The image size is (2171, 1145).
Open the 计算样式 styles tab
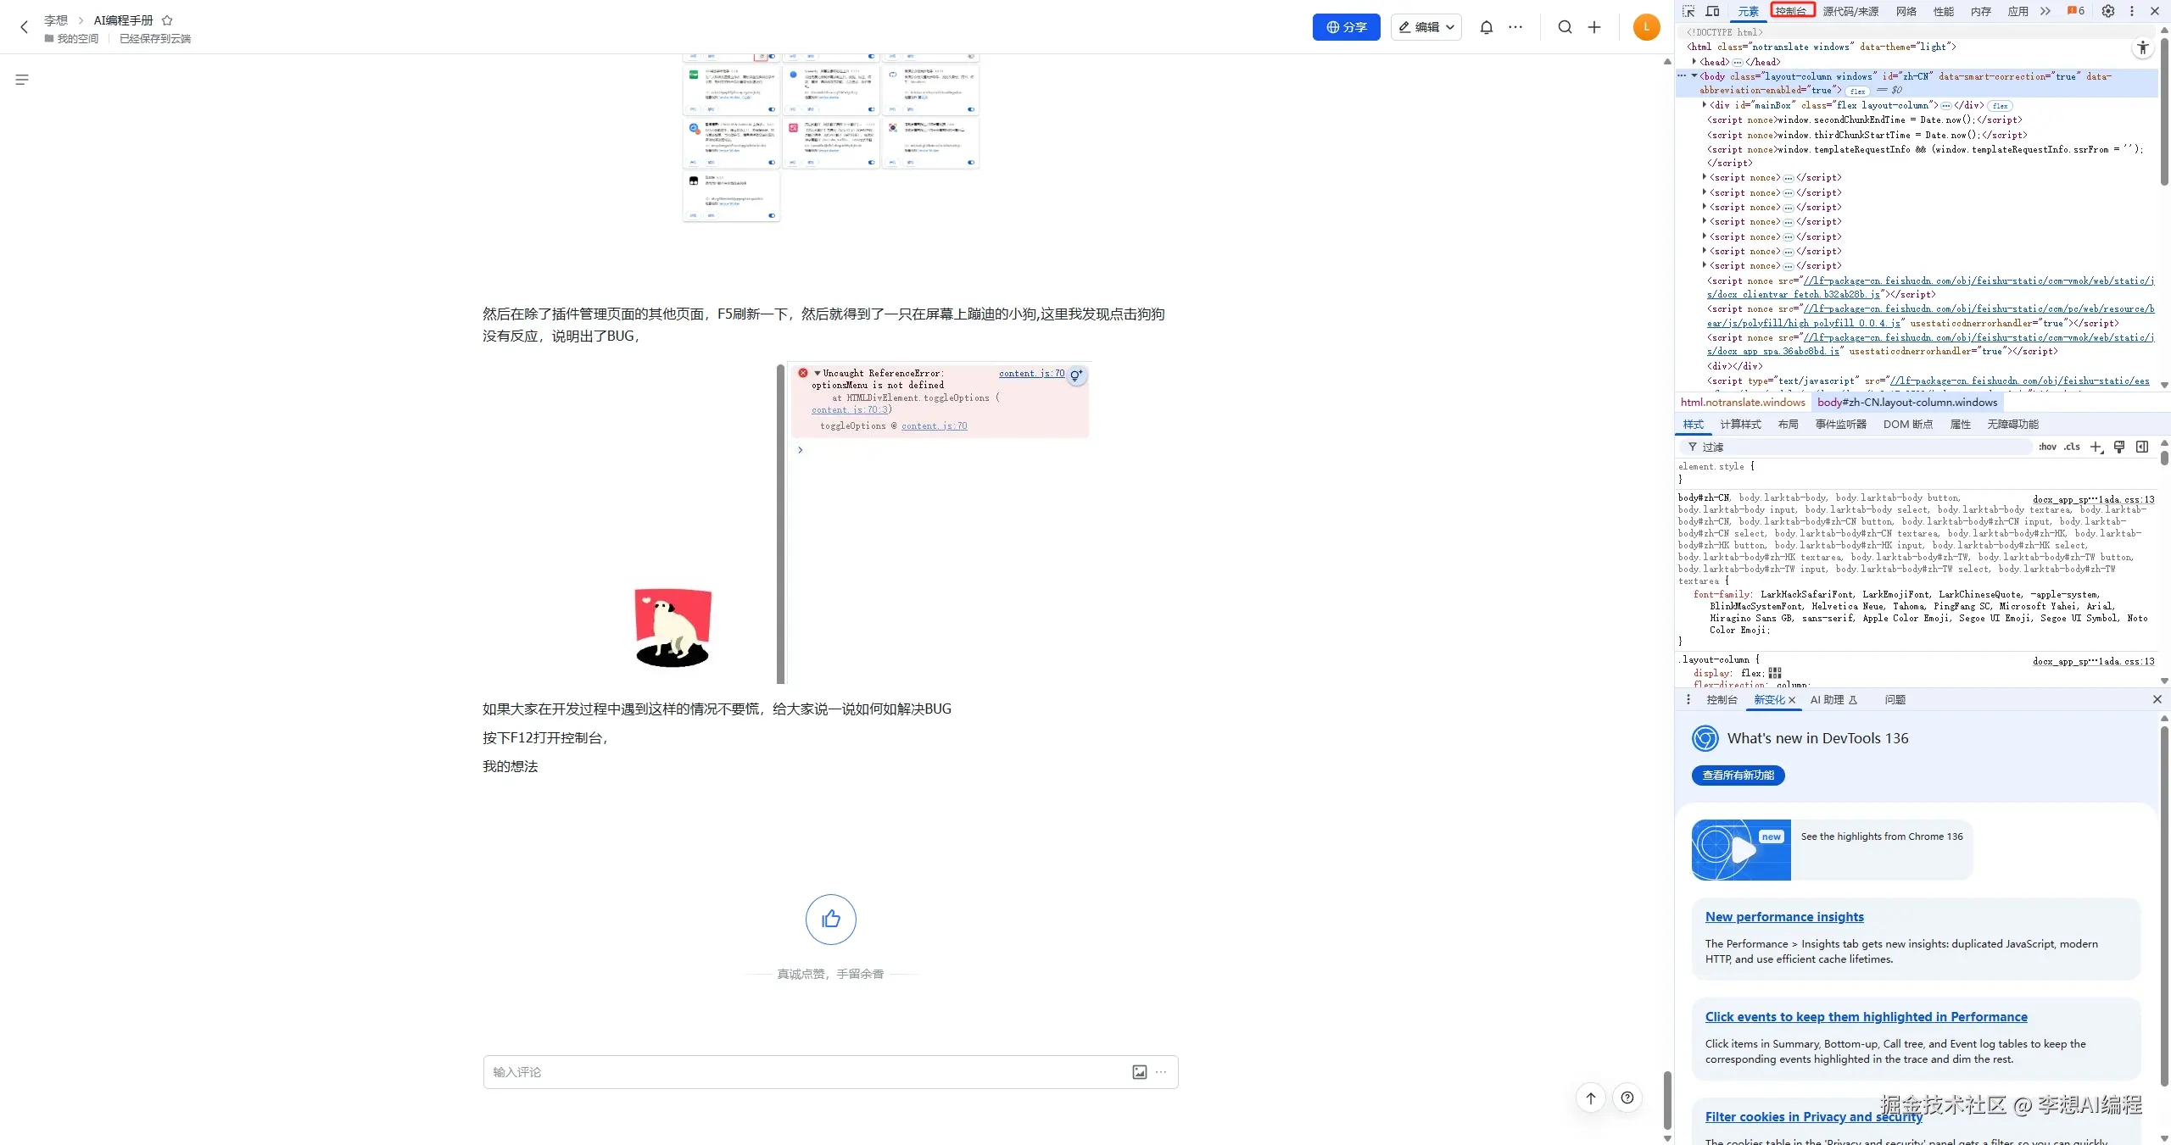(1740, 424)
